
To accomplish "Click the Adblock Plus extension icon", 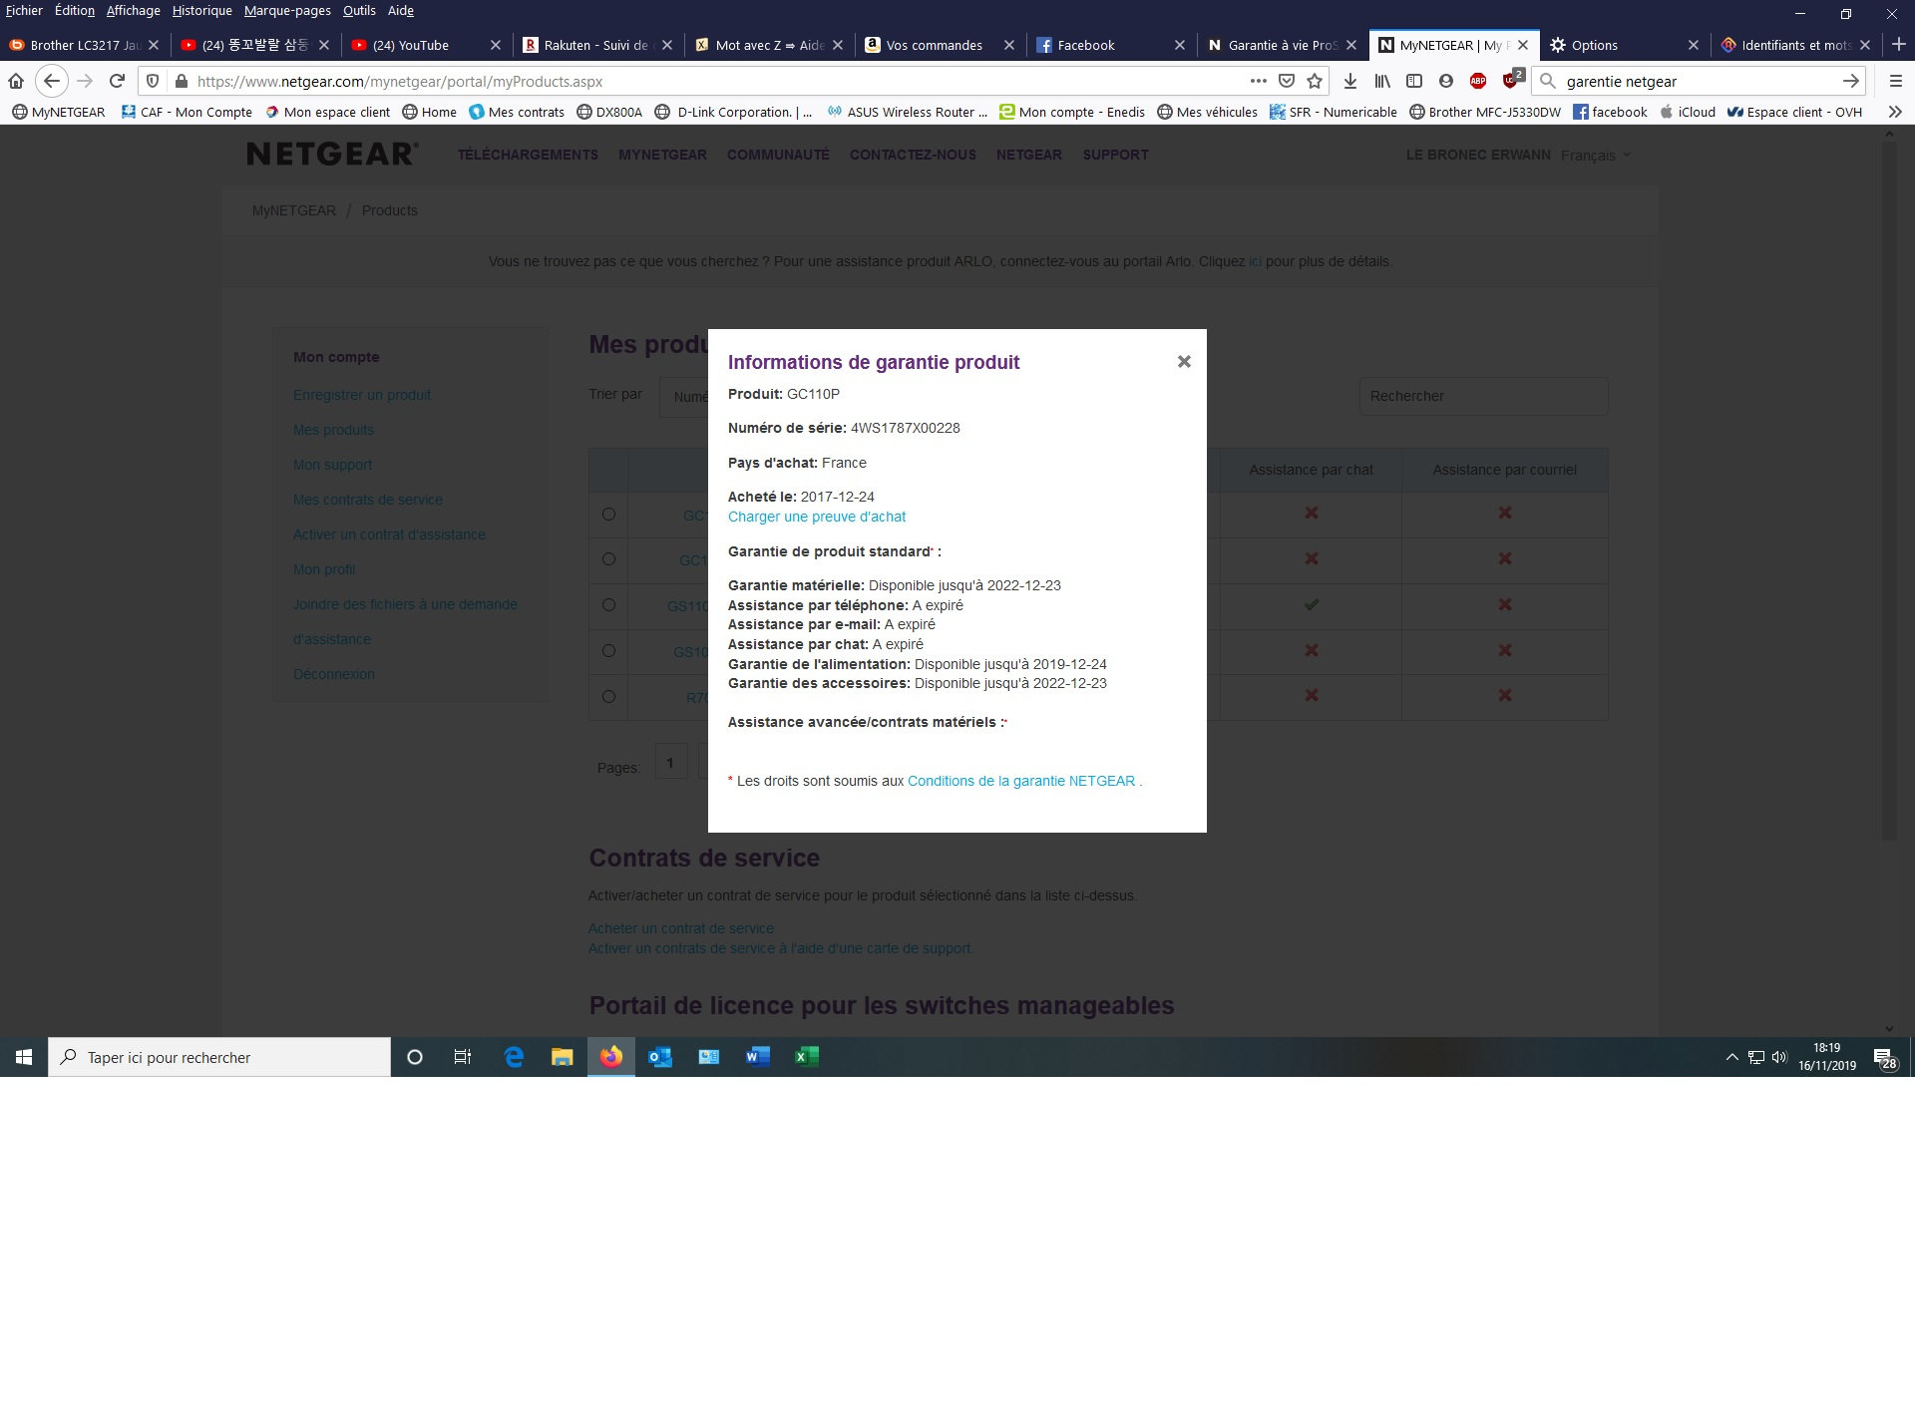I will (x=1478, y=81).
